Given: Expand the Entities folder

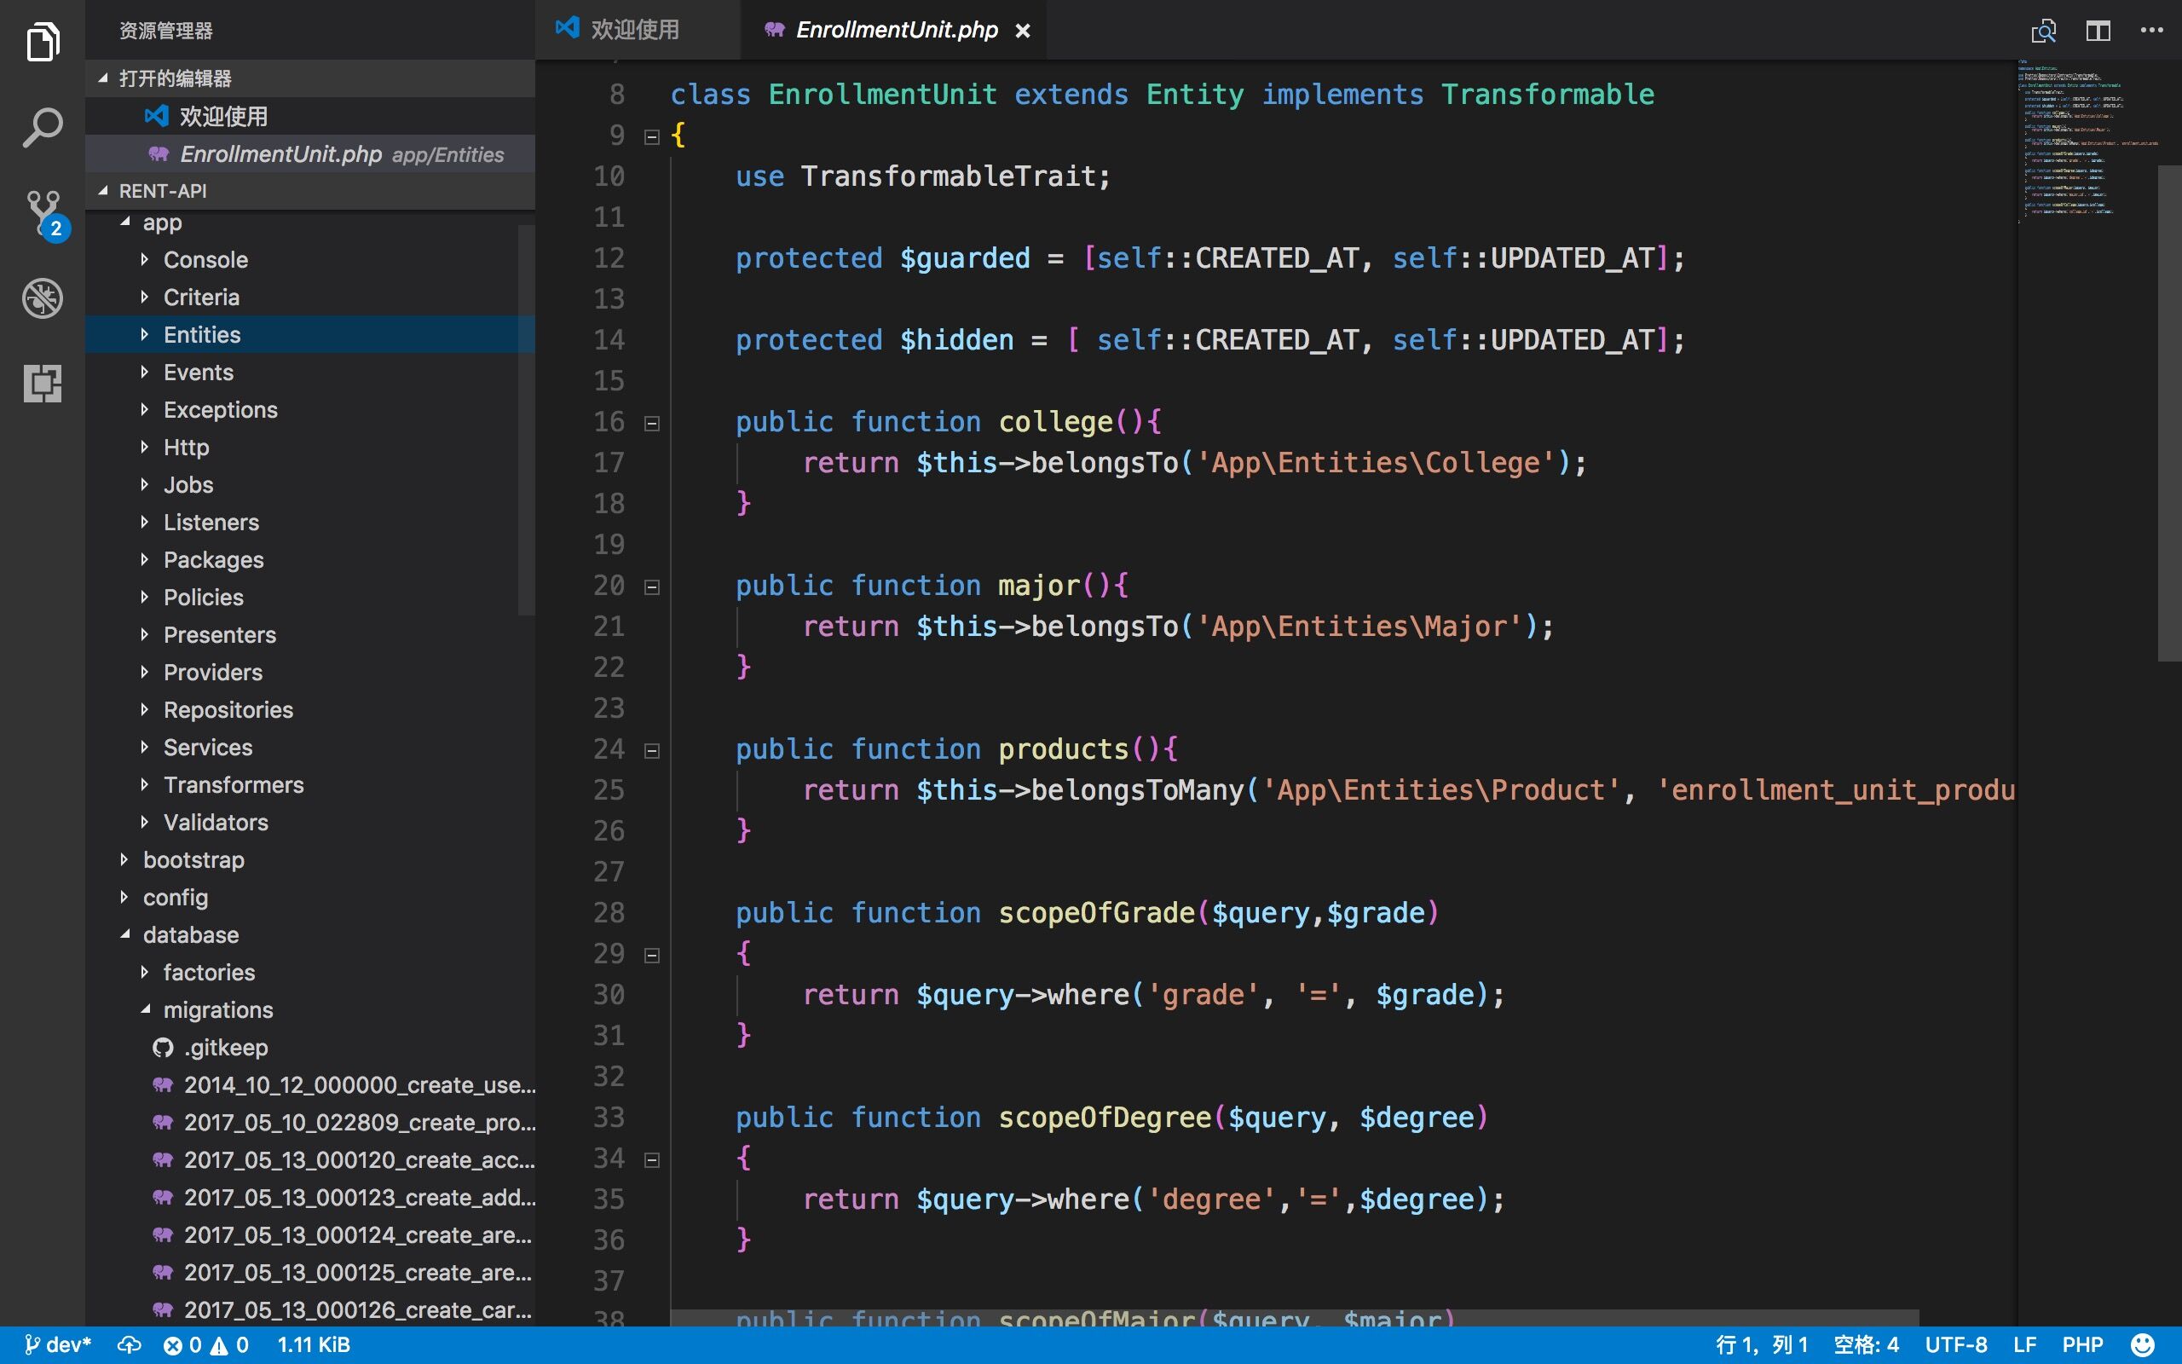Looking at the screenshot, I should pos(201,335).
